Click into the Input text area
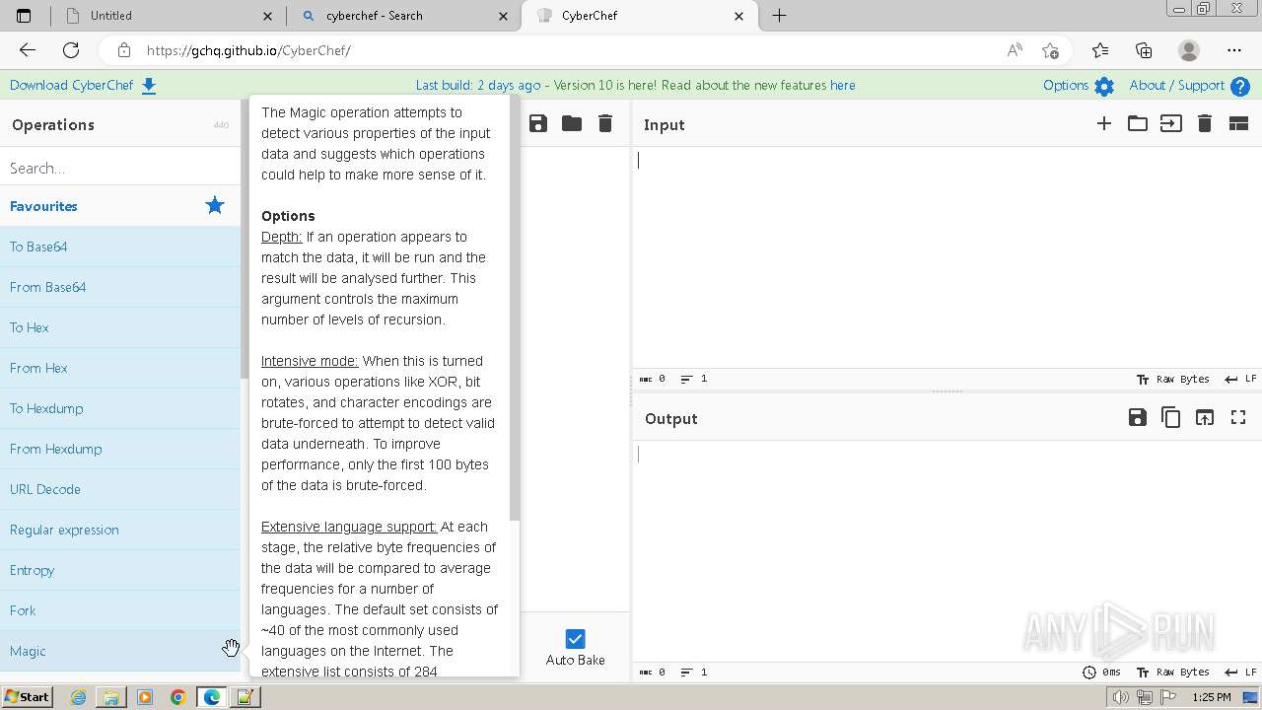This screenshot has width=1262, height=710. point(946,258)
